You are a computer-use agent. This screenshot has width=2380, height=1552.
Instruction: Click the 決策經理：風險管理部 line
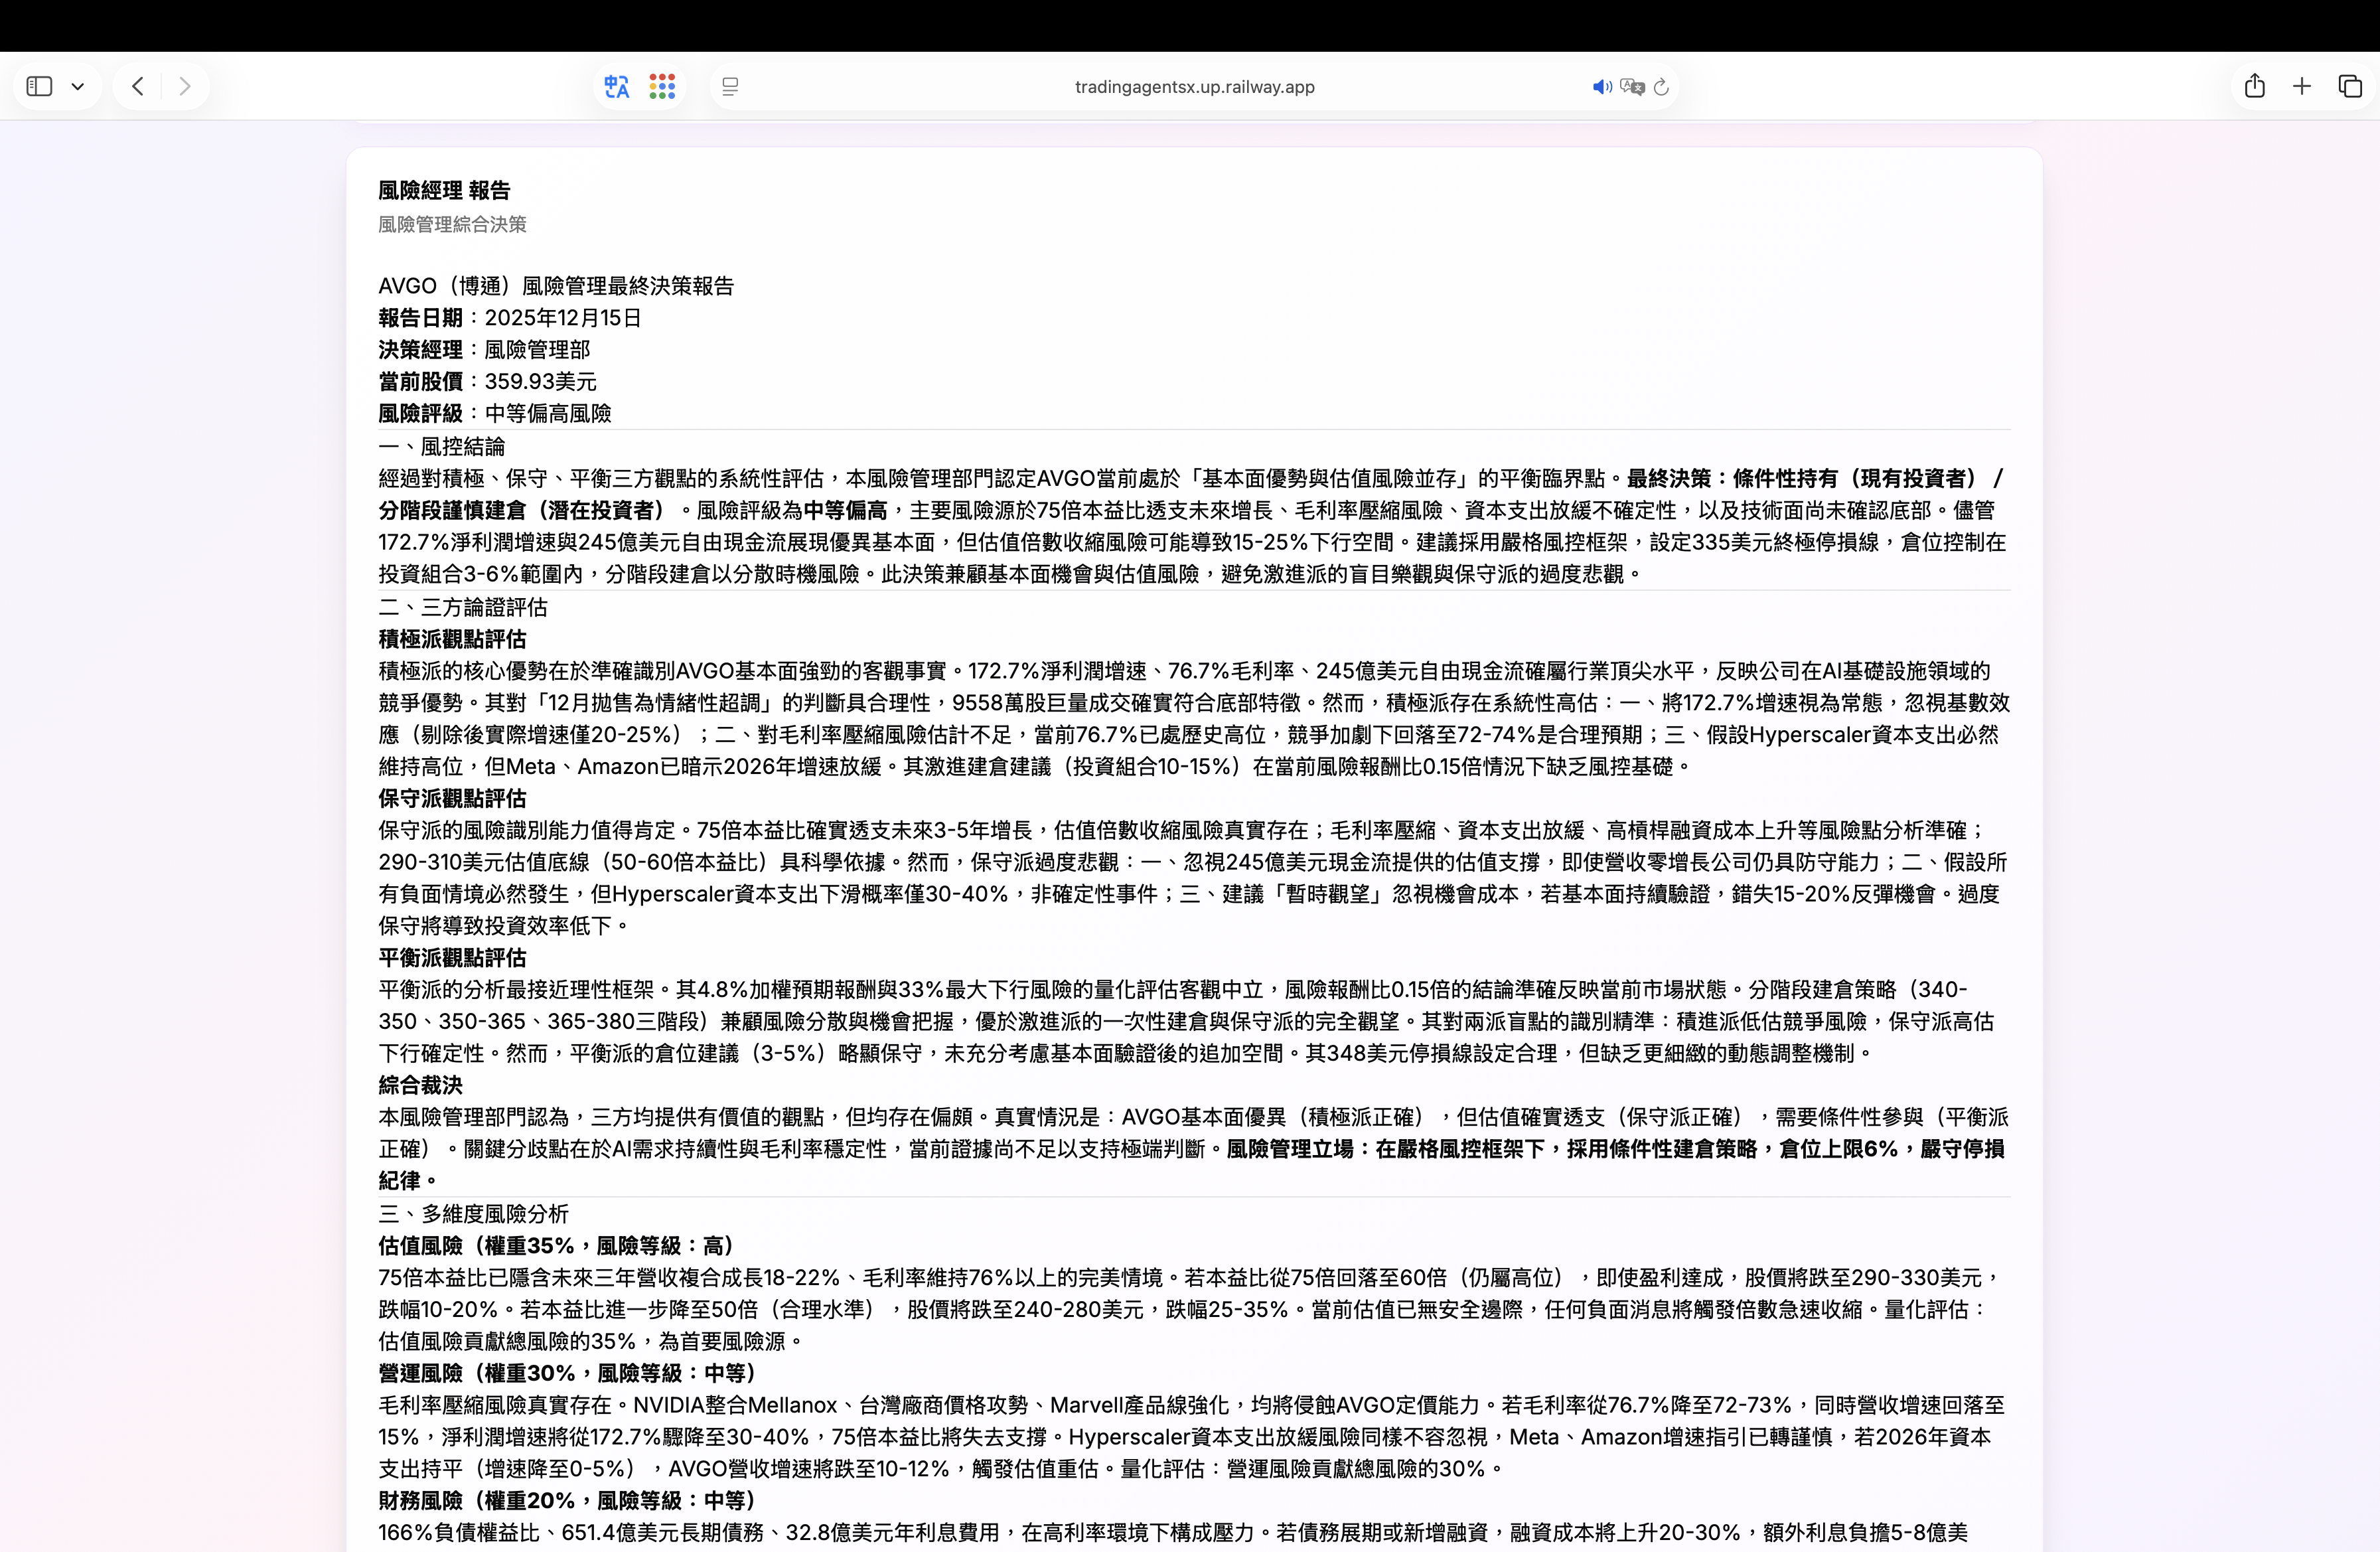(484, 350)
